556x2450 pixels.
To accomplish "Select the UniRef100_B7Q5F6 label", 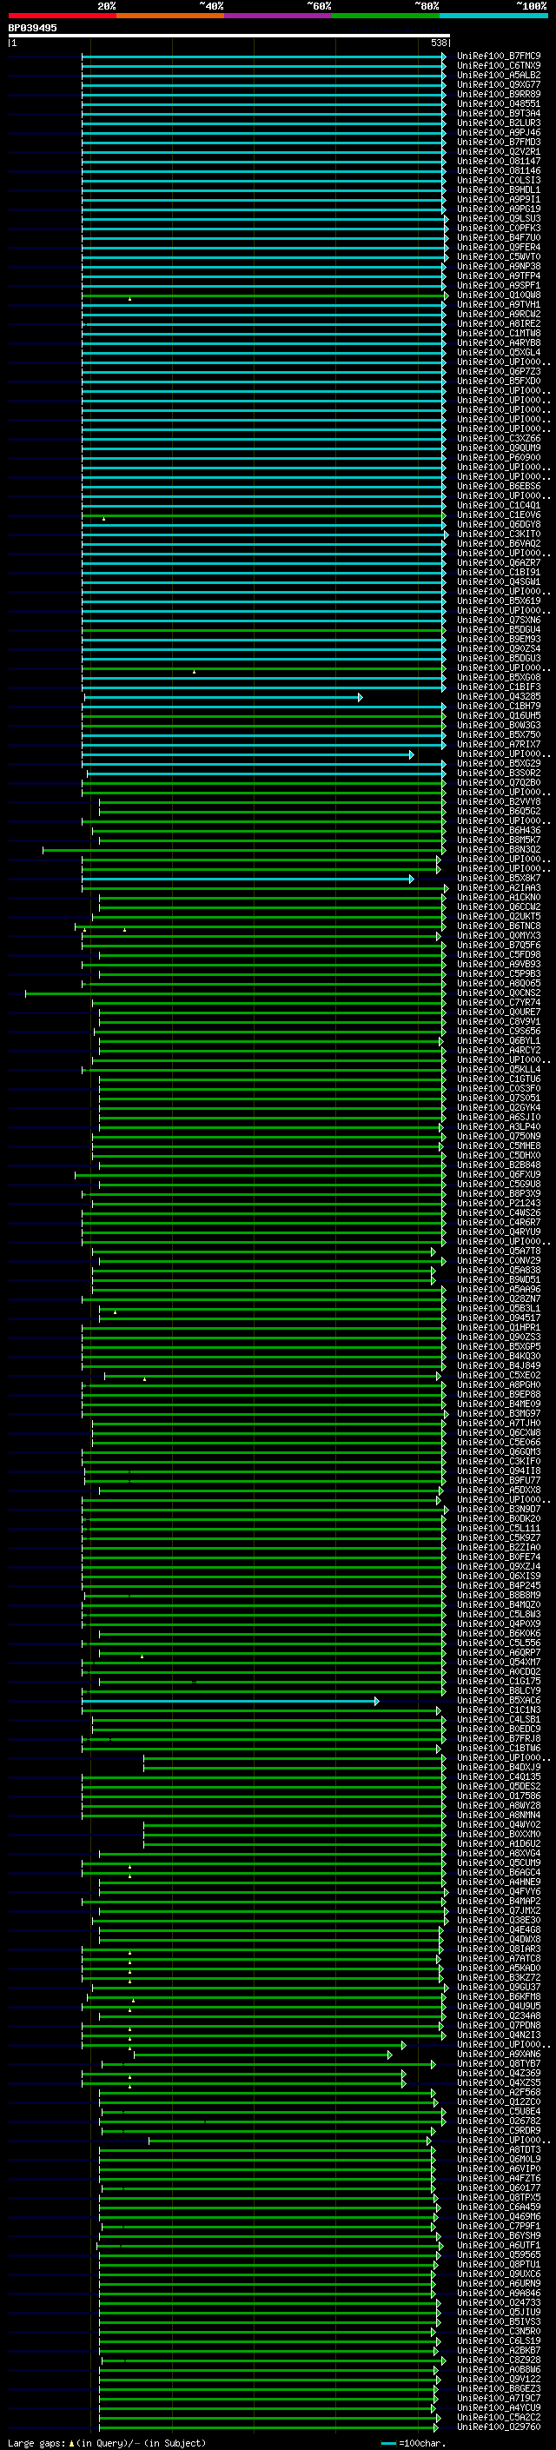I will pyautogui.click(x=499, y=946).
